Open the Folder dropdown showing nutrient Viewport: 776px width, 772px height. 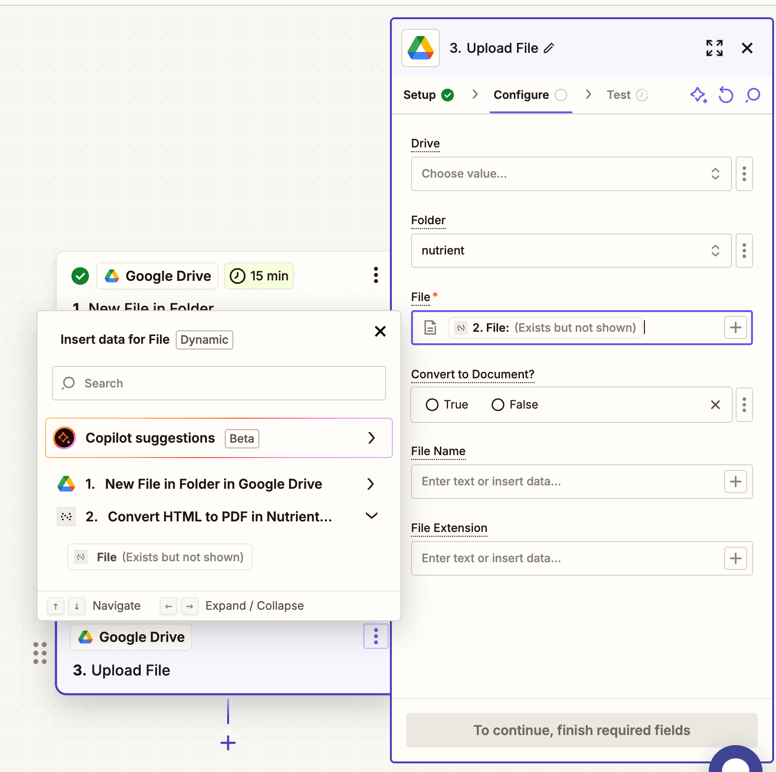570,251
